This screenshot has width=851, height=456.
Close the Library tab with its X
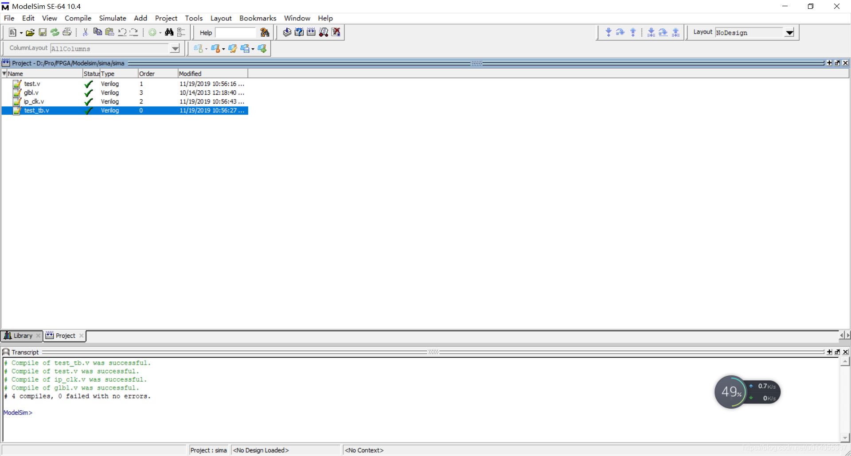pos(38,336)
